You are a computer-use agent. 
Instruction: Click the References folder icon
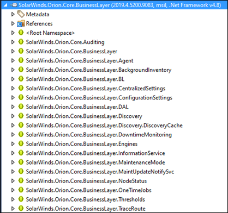pyautogui.click(x=21, y=23)
